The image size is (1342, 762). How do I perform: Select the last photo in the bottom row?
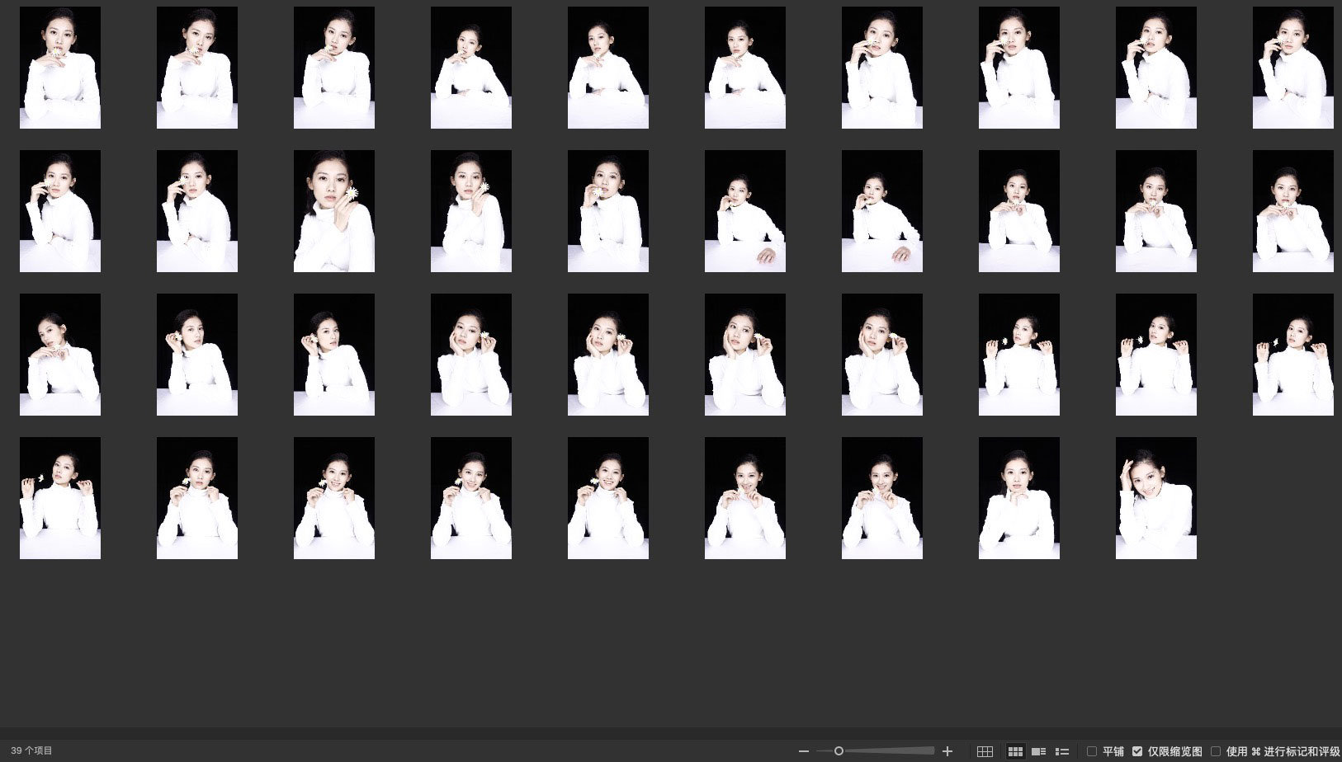pos(1155,498)
